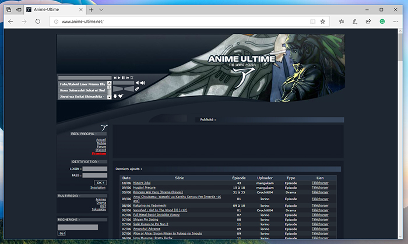Click the set tabs aside icon

click(19, 10)
